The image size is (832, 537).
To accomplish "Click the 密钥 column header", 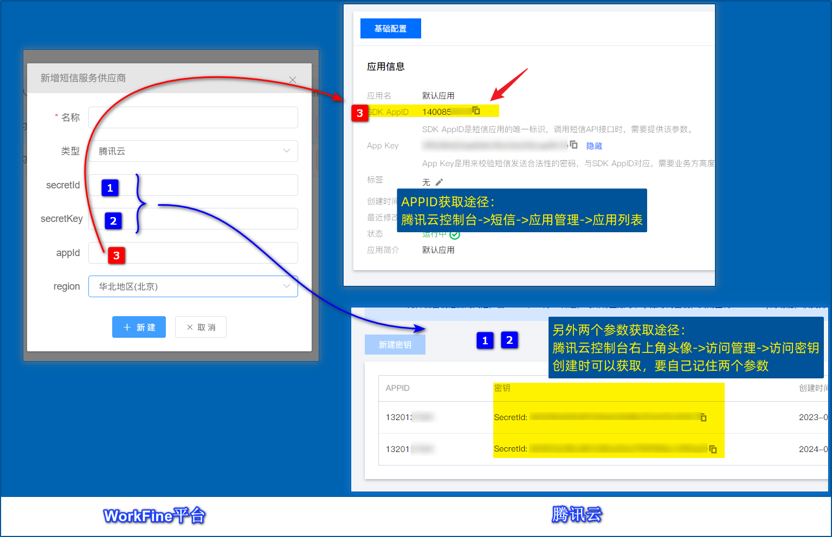I will (x=502, y=388).
